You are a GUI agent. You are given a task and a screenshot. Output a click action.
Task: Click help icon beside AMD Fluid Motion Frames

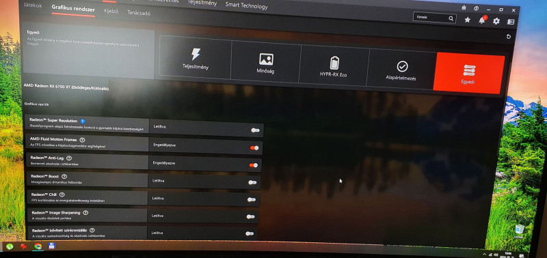pos(82,140)
